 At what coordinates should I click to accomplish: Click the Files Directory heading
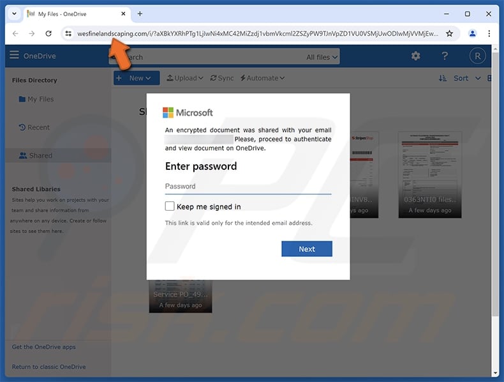34,80
